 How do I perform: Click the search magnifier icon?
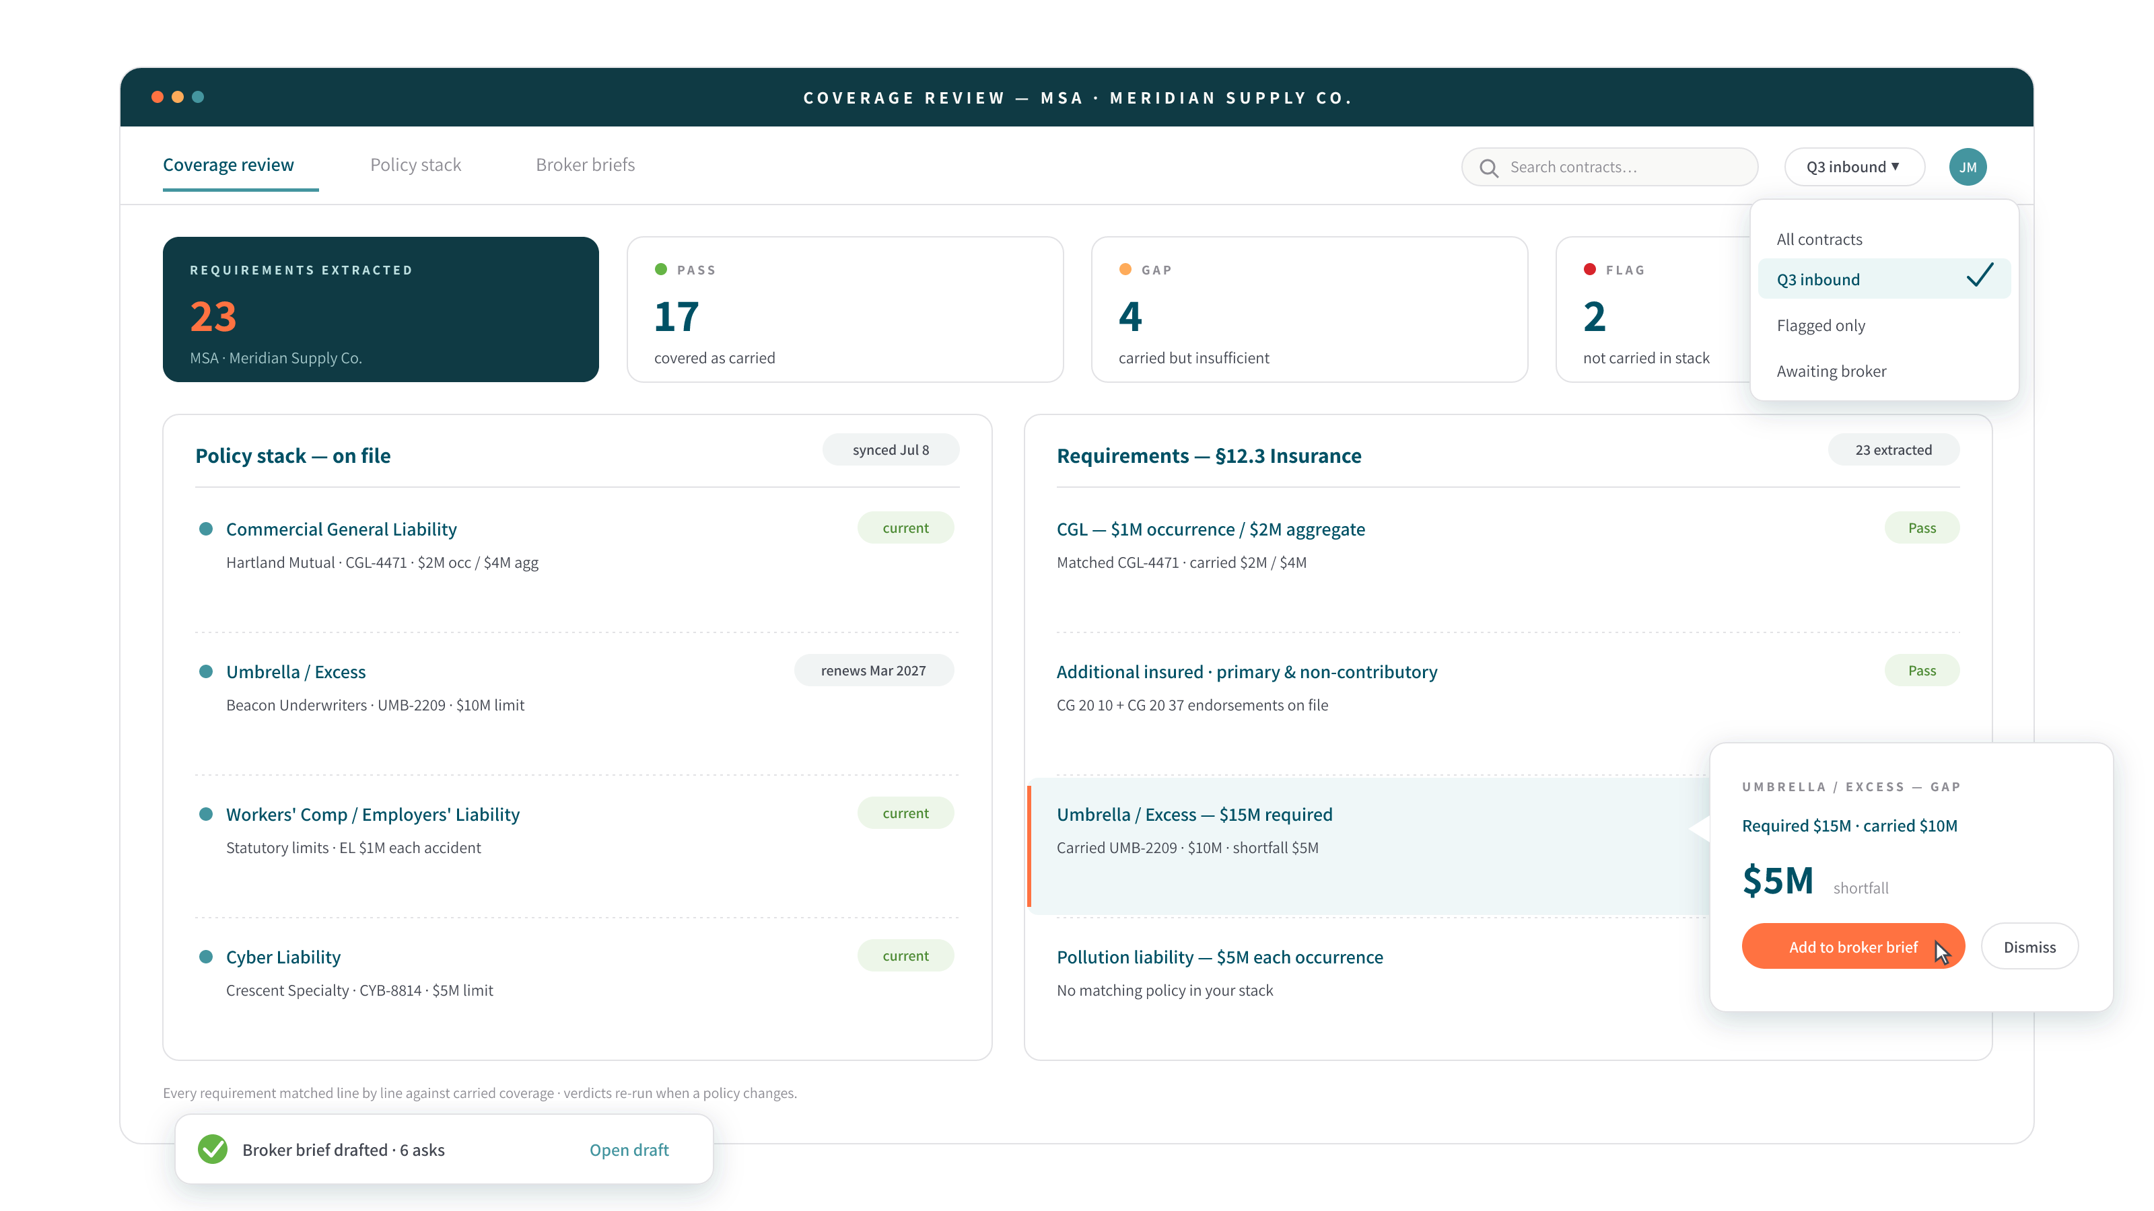click(1488, 168)
